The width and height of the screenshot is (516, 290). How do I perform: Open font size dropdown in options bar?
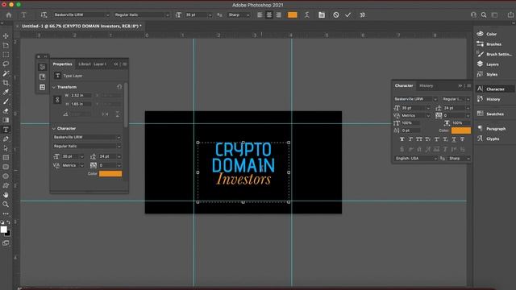tap(210, 14)
